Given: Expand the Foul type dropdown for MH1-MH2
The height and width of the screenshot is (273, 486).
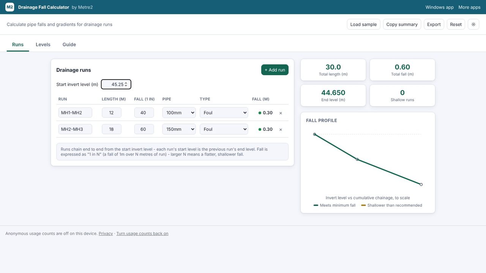Looking at the screenshot, I should coord(224,113).
